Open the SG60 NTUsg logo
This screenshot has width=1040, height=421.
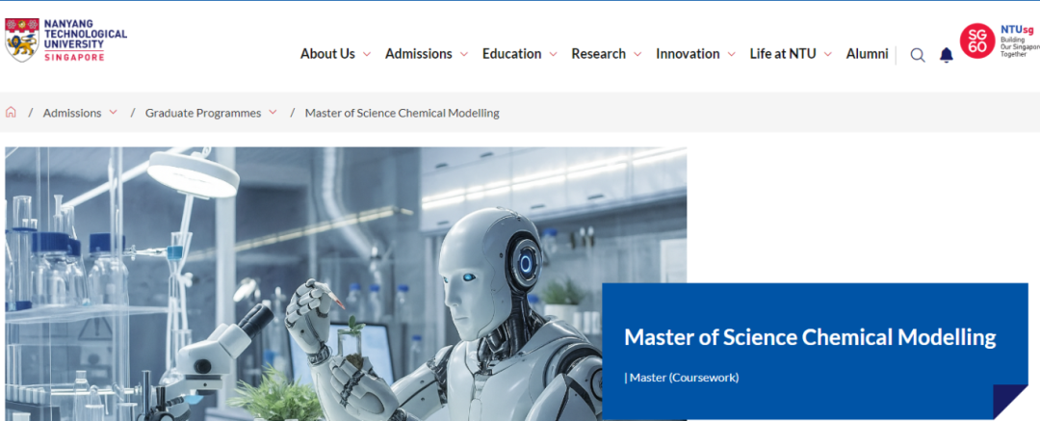coord(1000,41)
